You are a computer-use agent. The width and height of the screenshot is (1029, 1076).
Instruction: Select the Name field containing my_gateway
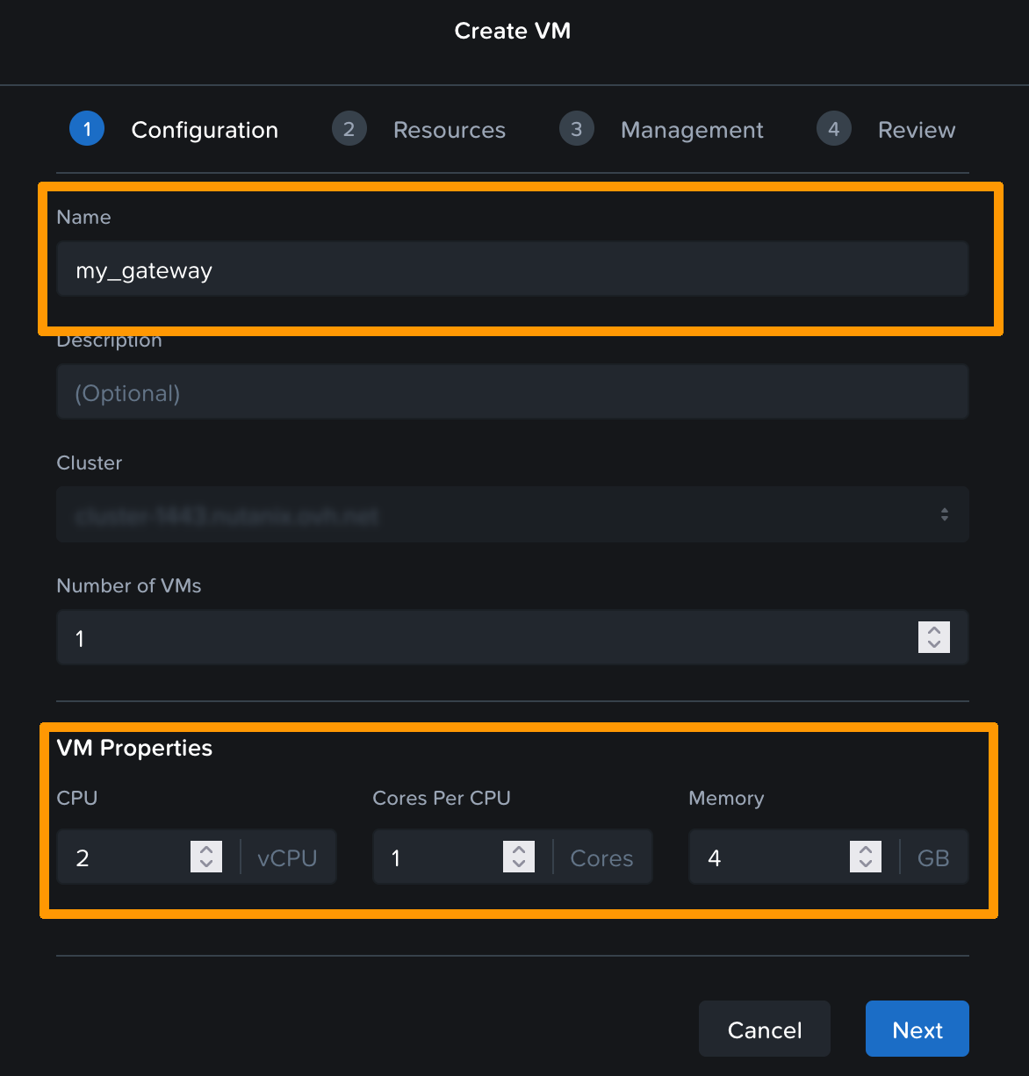coord(512,269)
